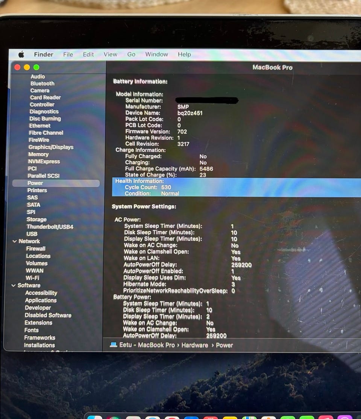The height and width of the screenshot is (419, 361).
Task: Select PCI in the sidebar
Action: [x=32, y=169]
